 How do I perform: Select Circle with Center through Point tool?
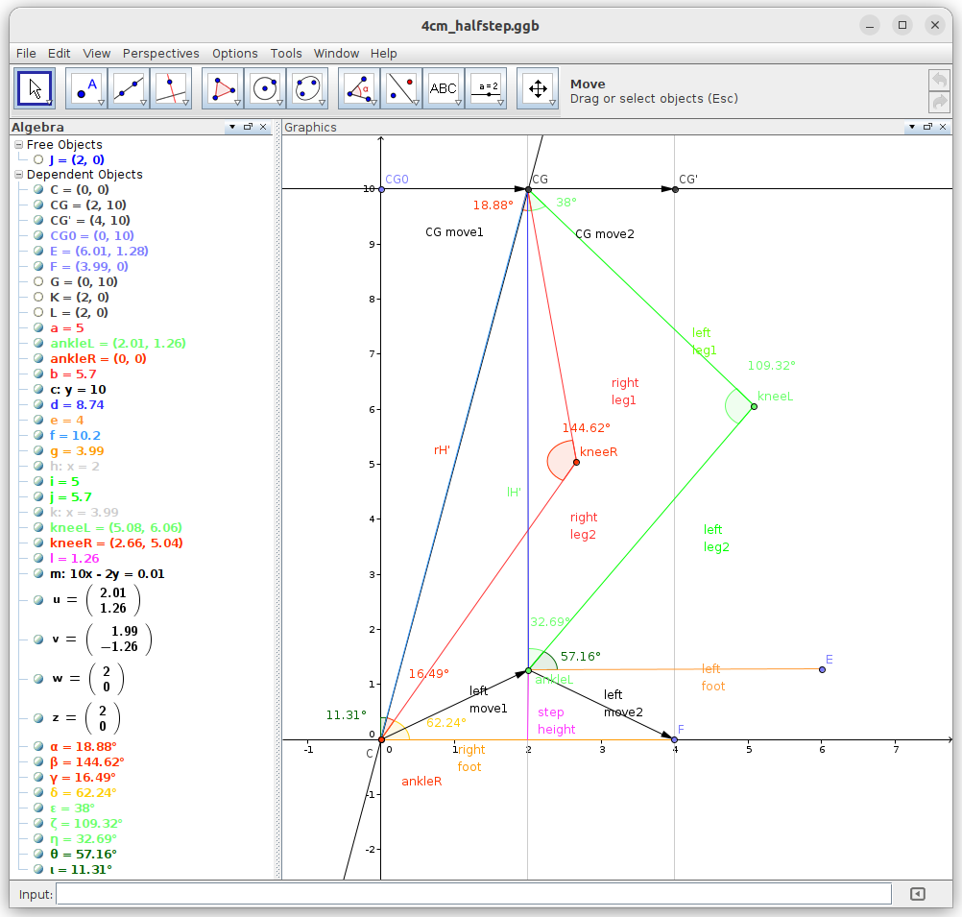[x=265, y=88]
